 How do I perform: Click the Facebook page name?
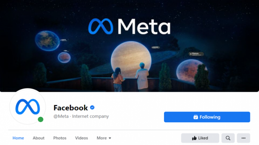point(71,108)
